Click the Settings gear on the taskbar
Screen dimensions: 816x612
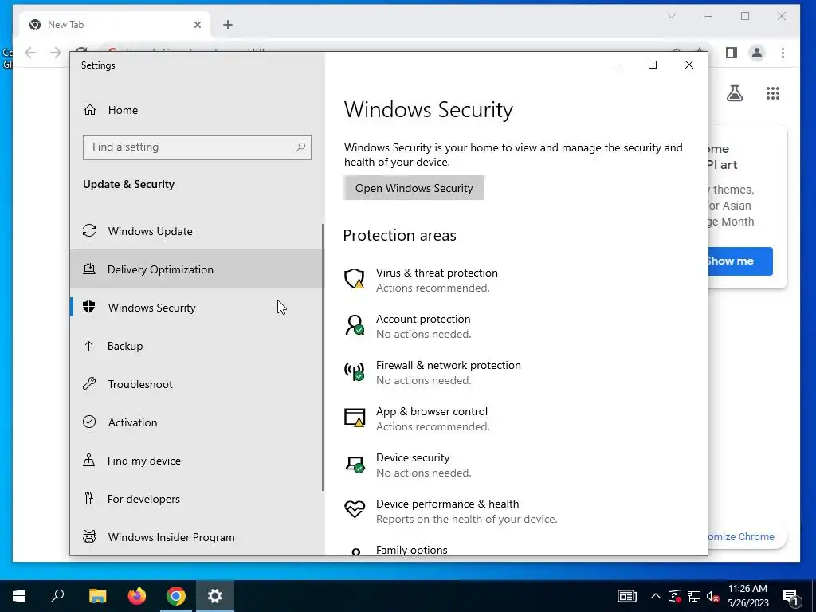215,596
